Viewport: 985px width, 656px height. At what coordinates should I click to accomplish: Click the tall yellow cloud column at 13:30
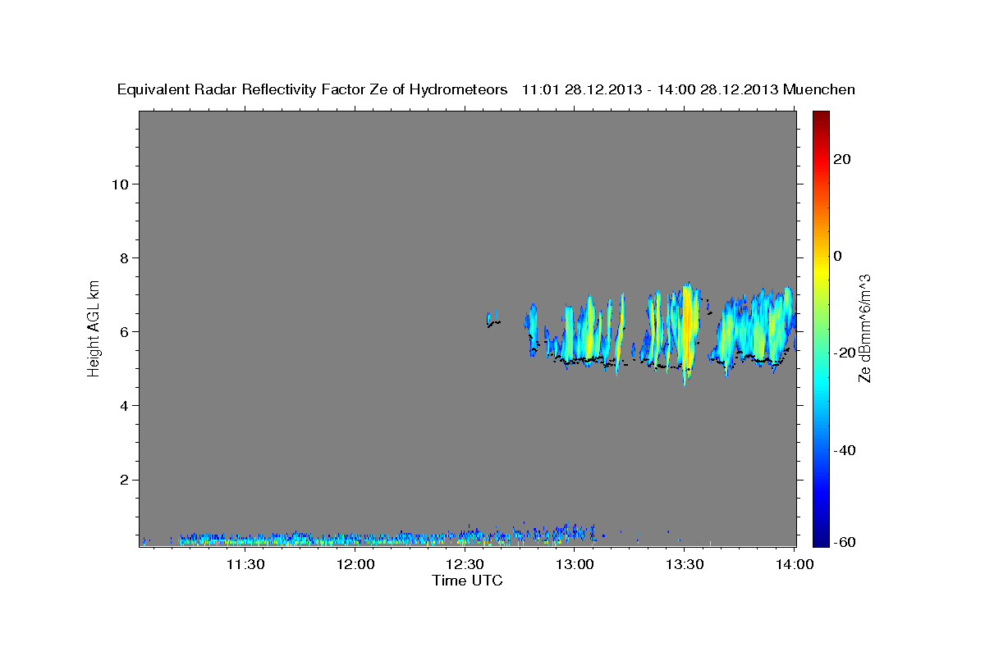click(x=687, y=332)
